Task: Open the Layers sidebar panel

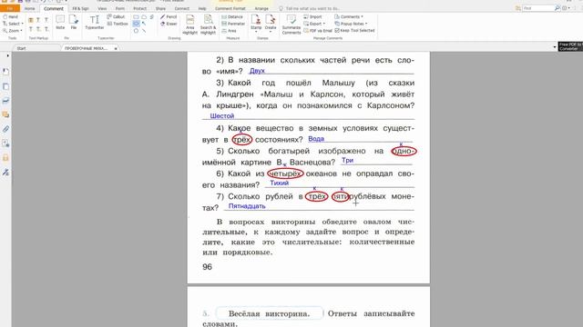Action: 5,101
